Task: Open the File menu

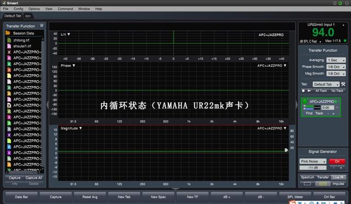Action: [x=5, y=9]
